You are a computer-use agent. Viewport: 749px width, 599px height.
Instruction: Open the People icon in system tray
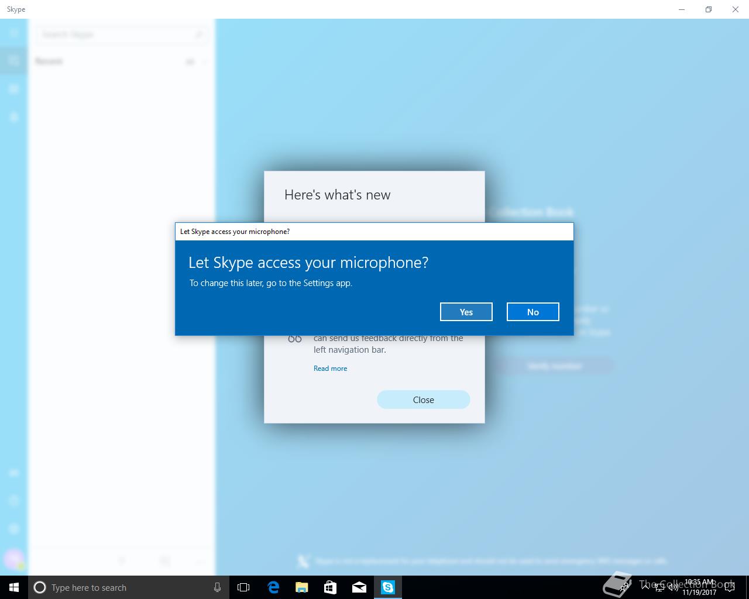624,587
